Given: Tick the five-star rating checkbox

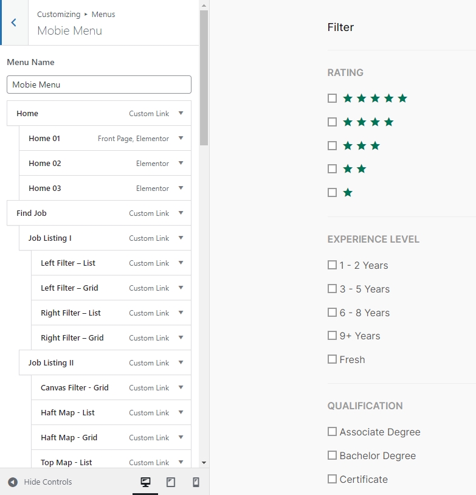Looking at the screenshot, I should coord(332,99).
